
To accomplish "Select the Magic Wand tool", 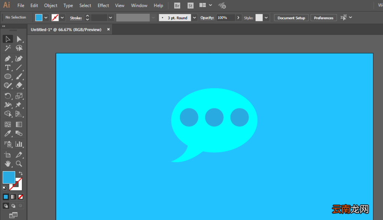I will click(8, 48).
